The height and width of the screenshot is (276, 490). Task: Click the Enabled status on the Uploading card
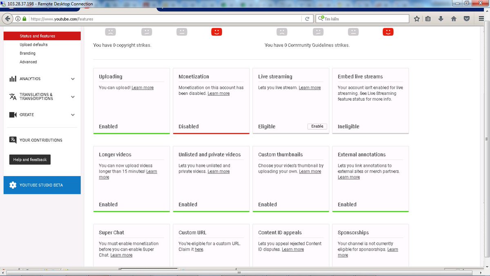(108, 126)
